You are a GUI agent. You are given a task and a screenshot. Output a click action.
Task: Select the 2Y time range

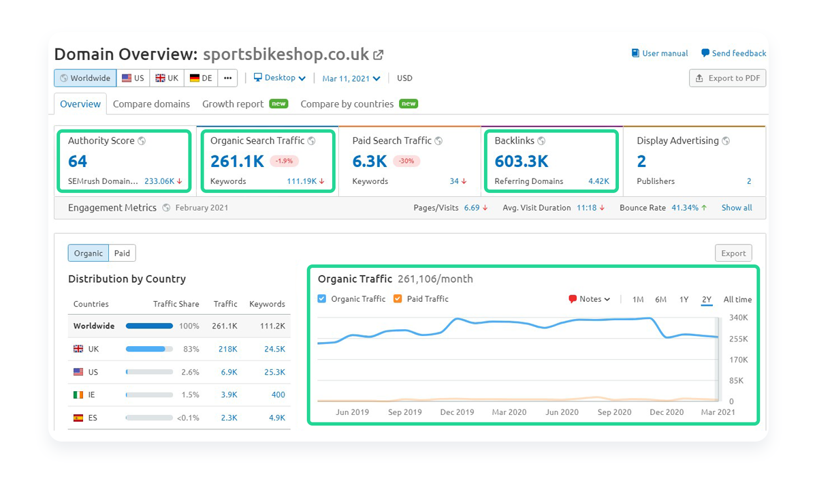[707, 300]
